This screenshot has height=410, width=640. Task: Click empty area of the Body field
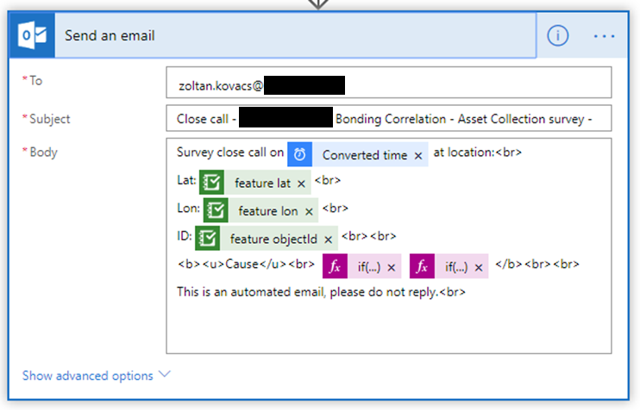click(x=388, y=326)
